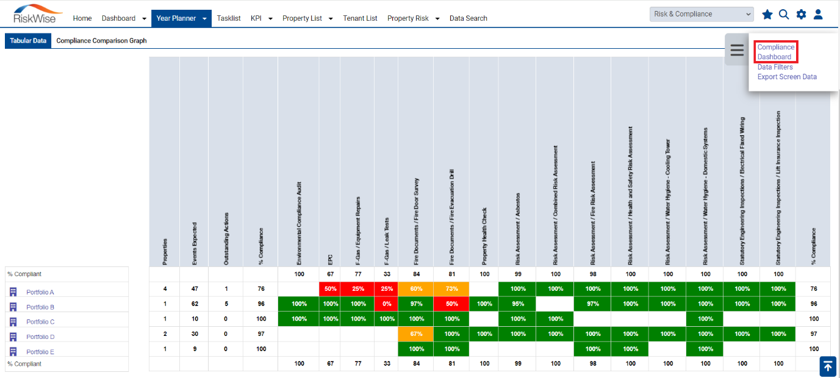This screenshot has width=840, height=378.
Task: Open the Portfolio C link
Action: click(x=40, y=322)
